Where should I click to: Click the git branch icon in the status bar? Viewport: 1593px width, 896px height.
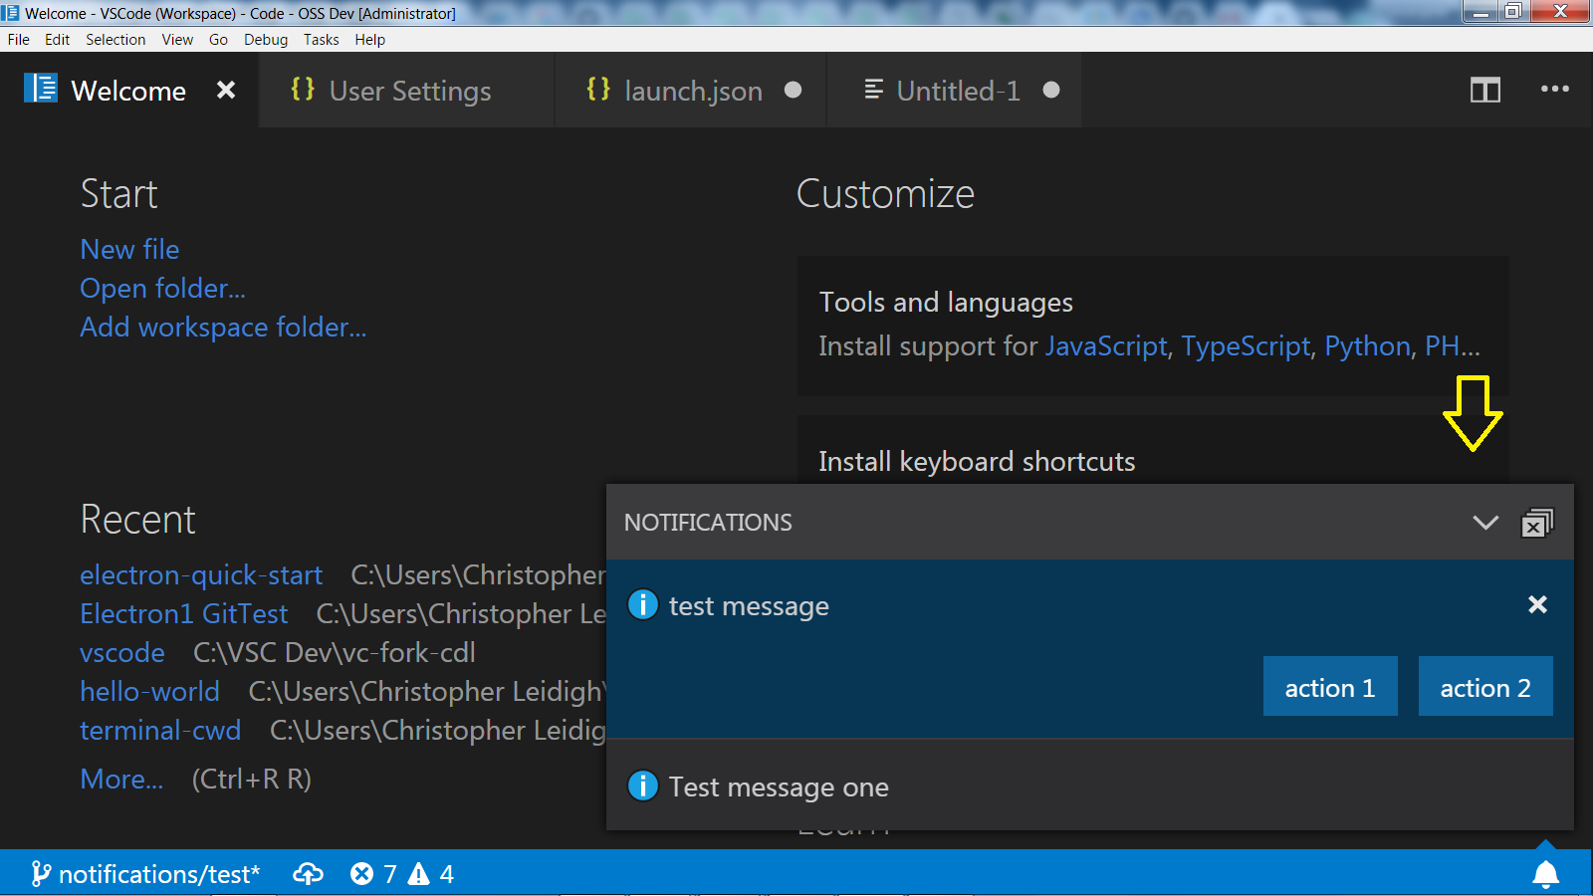point(40,874)
